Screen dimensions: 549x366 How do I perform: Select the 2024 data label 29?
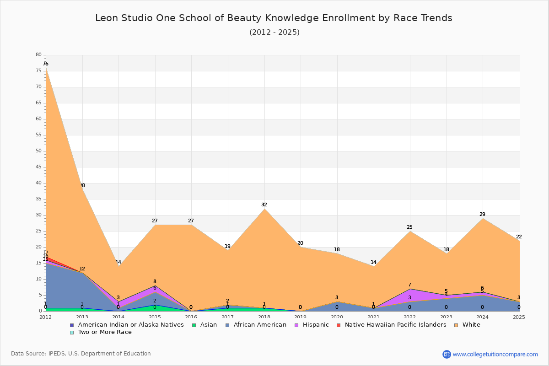click(x=482, y=214)
